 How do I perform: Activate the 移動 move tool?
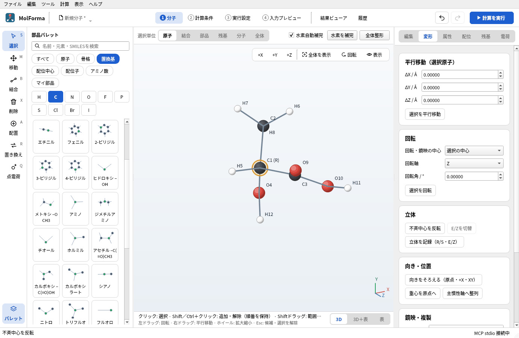point(14,62)
